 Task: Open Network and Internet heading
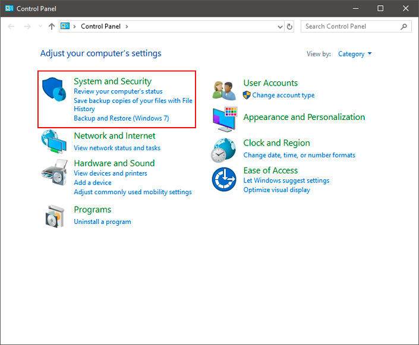(114, 135)
